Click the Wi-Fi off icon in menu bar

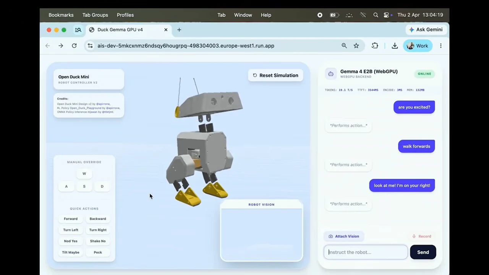tap(363, 15)
